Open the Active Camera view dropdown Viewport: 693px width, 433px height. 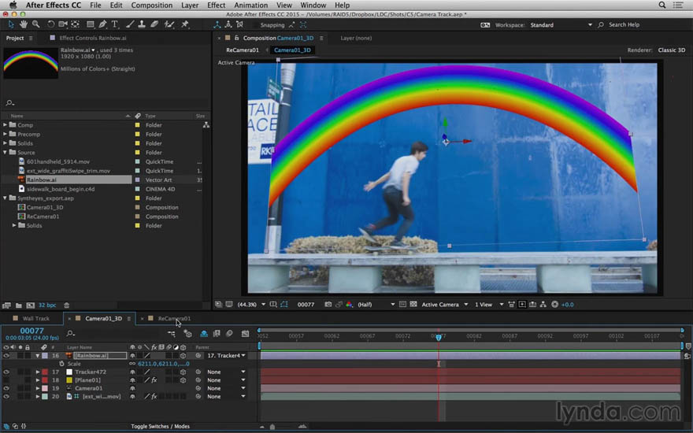click(x=445, y=305)
